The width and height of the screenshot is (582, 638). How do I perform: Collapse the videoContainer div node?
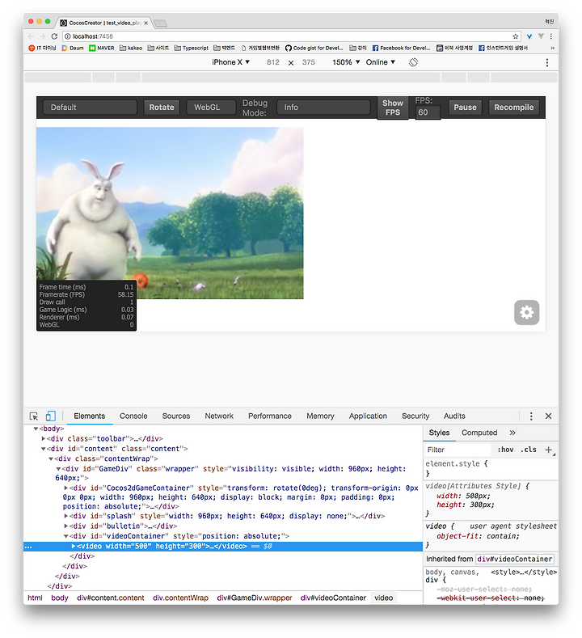pos(66,536)
